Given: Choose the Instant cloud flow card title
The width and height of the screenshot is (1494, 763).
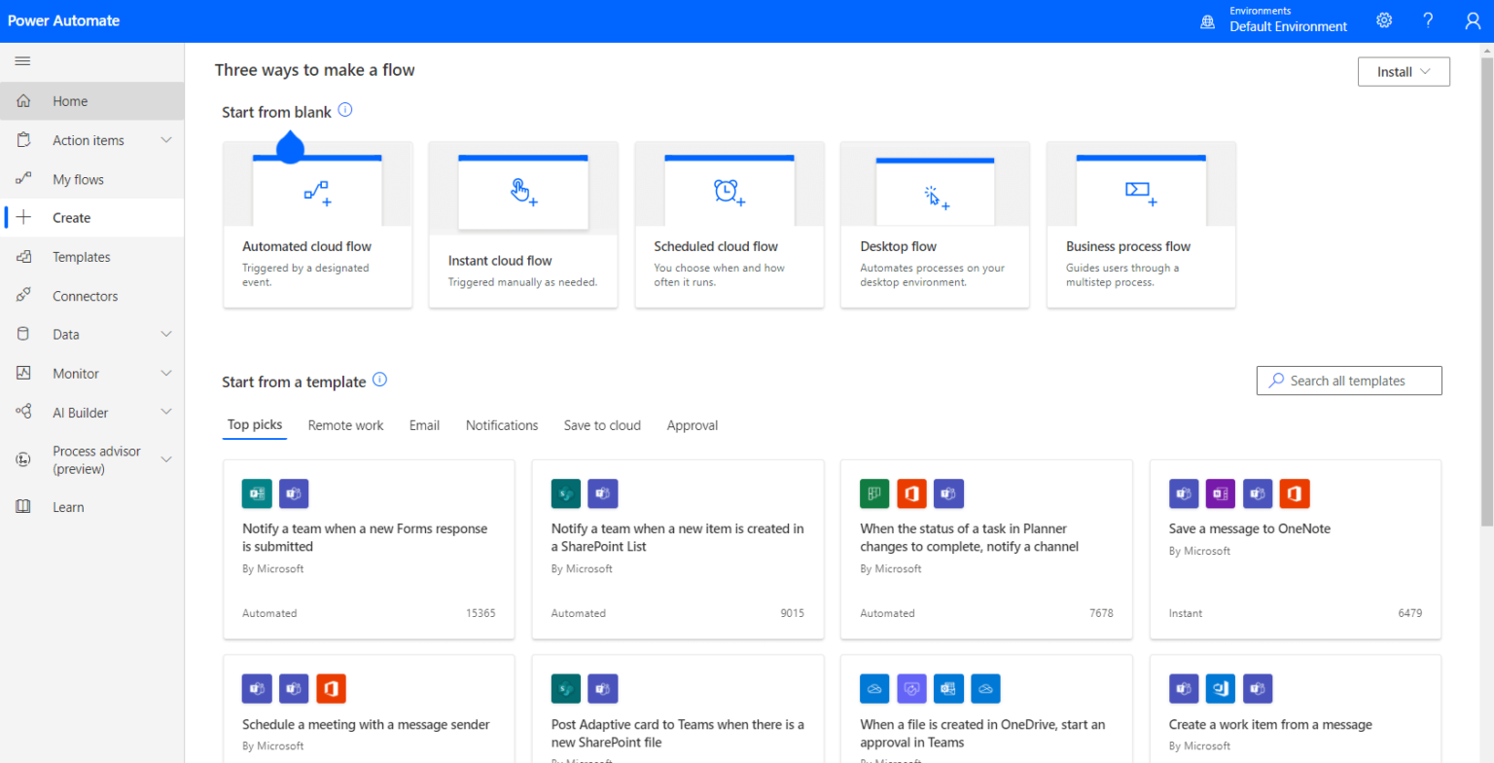Looking at the screenshot, I should [x=500, y=261].
